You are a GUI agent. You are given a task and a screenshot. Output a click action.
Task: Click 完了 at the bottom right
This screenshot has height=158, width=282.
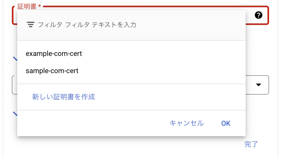[251, 144]
